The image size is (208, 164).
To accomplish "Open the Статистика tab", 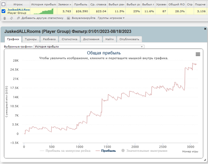I will (x=69, y=39).
